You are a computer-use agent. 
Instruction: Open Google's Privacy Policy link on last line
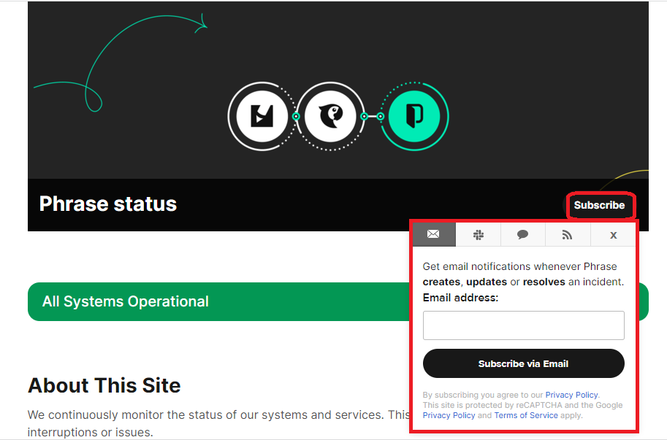(449, 415)
